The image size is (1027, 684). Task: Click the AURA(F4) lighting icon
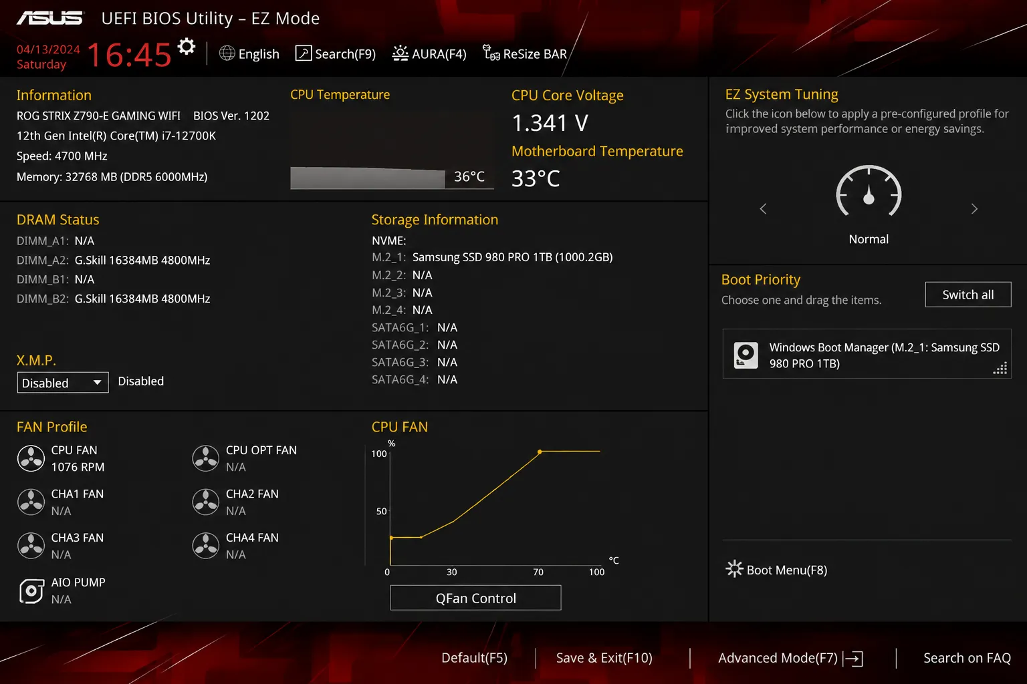pos(400,53)
